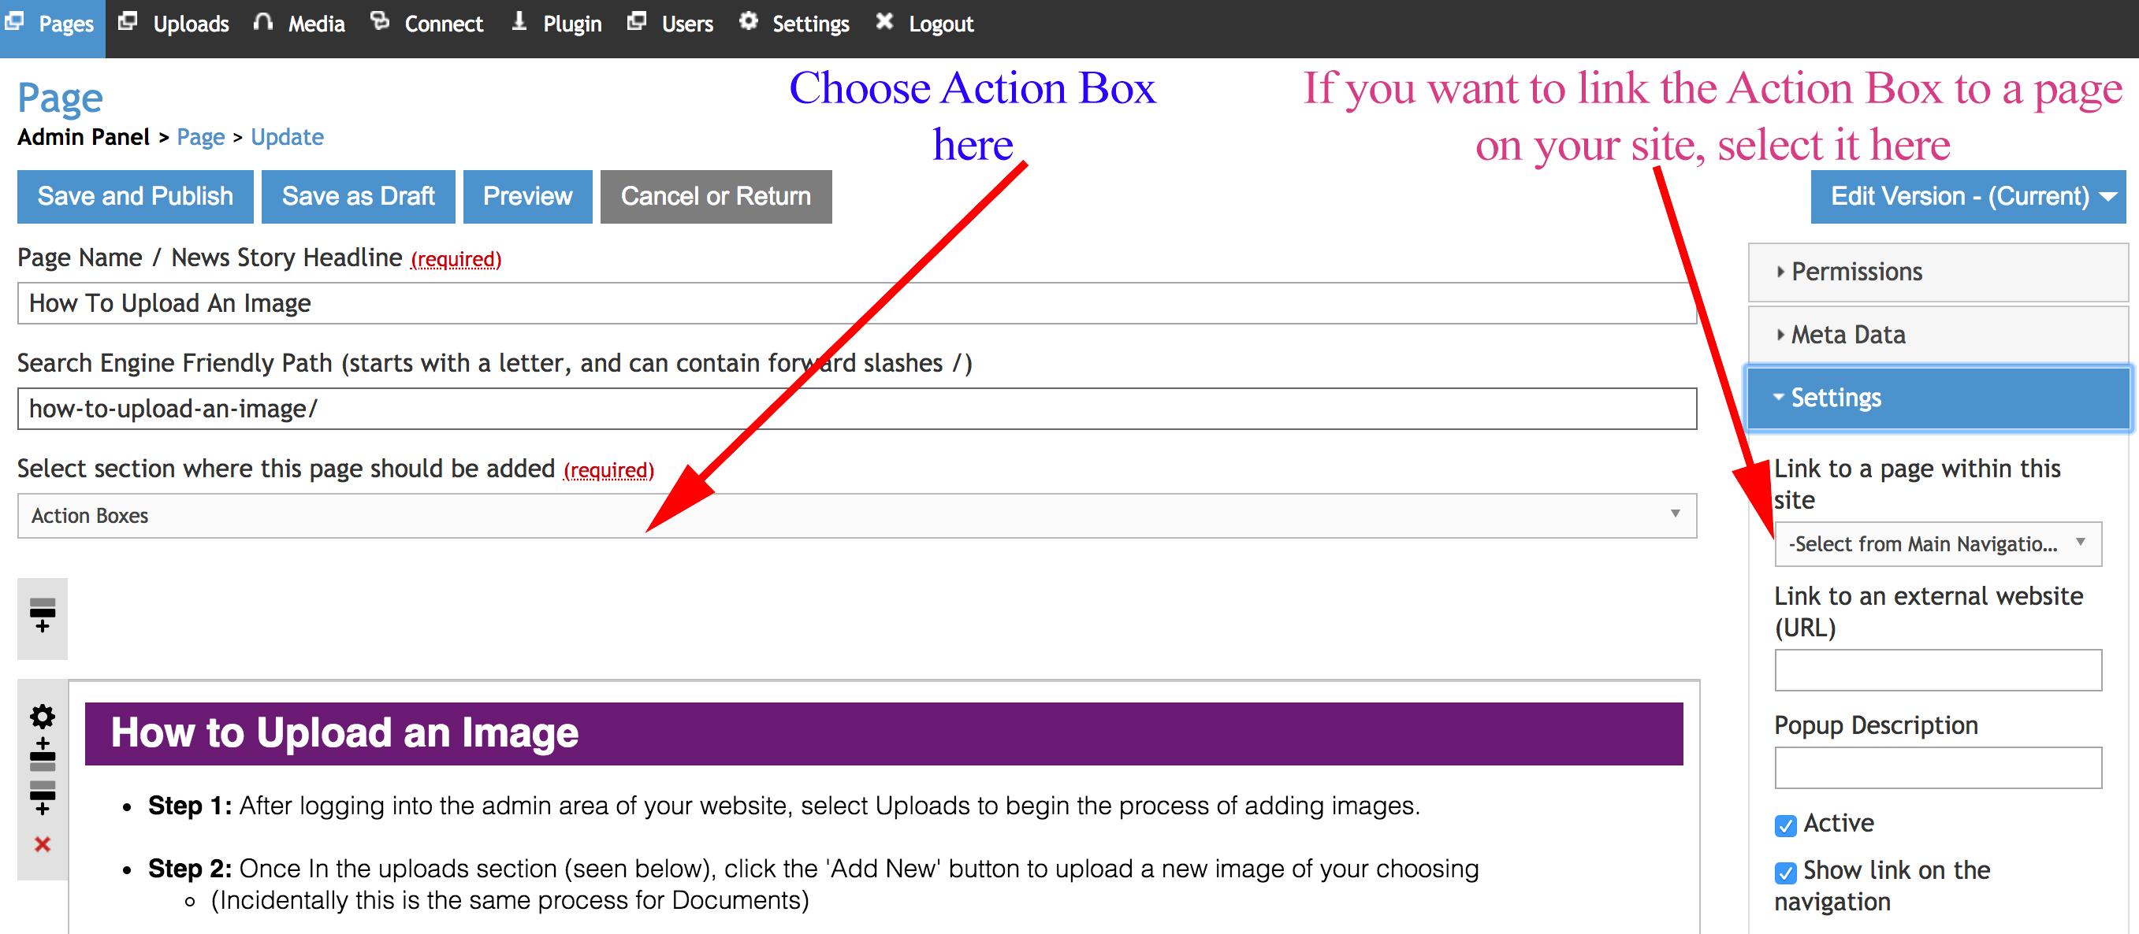Open the Update breadcrumb link

click(x=288, y=137)
